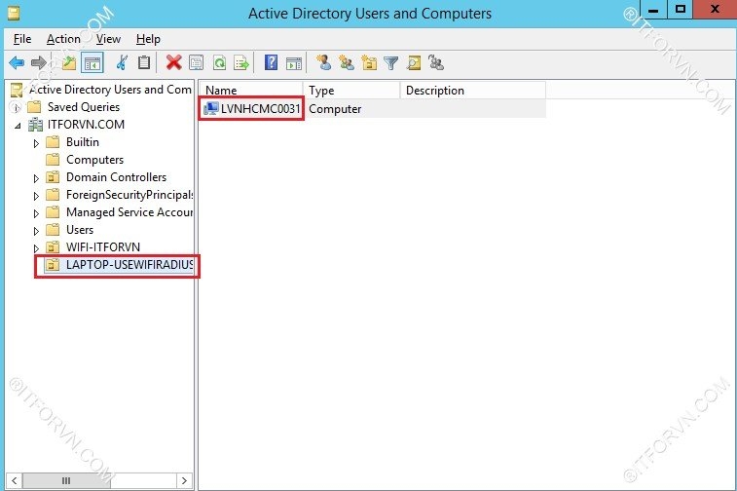Open the Action menu

tap(63, 39)
